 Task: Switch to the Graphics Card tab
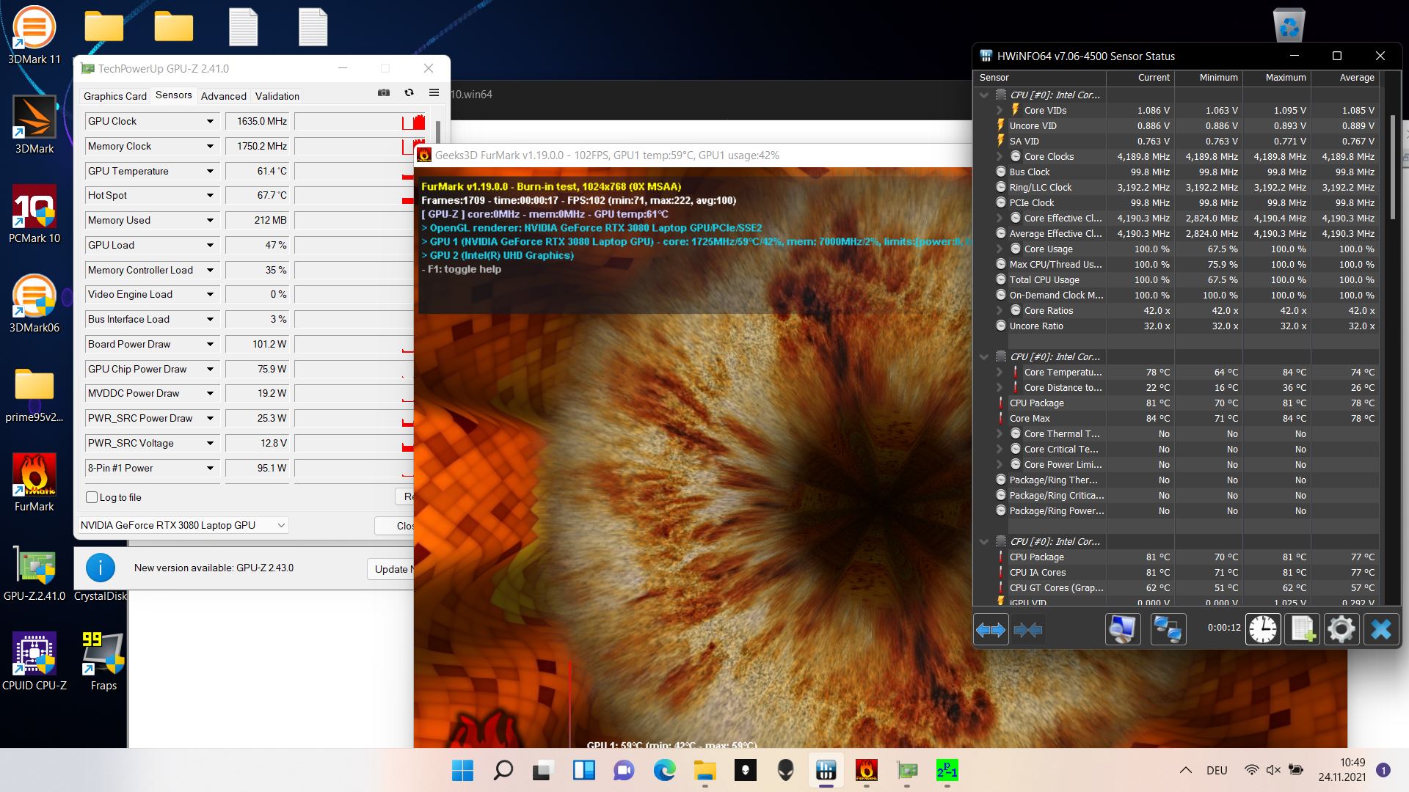114,96
